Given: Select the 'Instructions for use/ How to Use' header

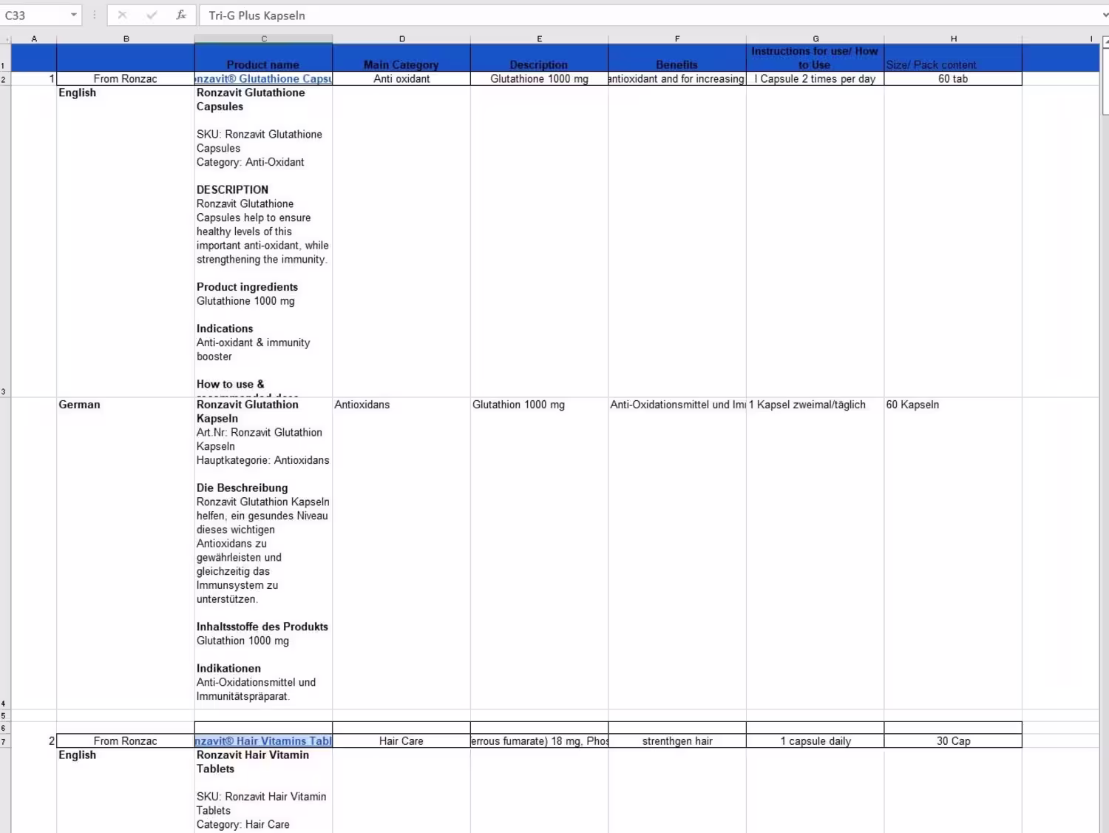Looking at the screenshot, I should tap(815, 58).
